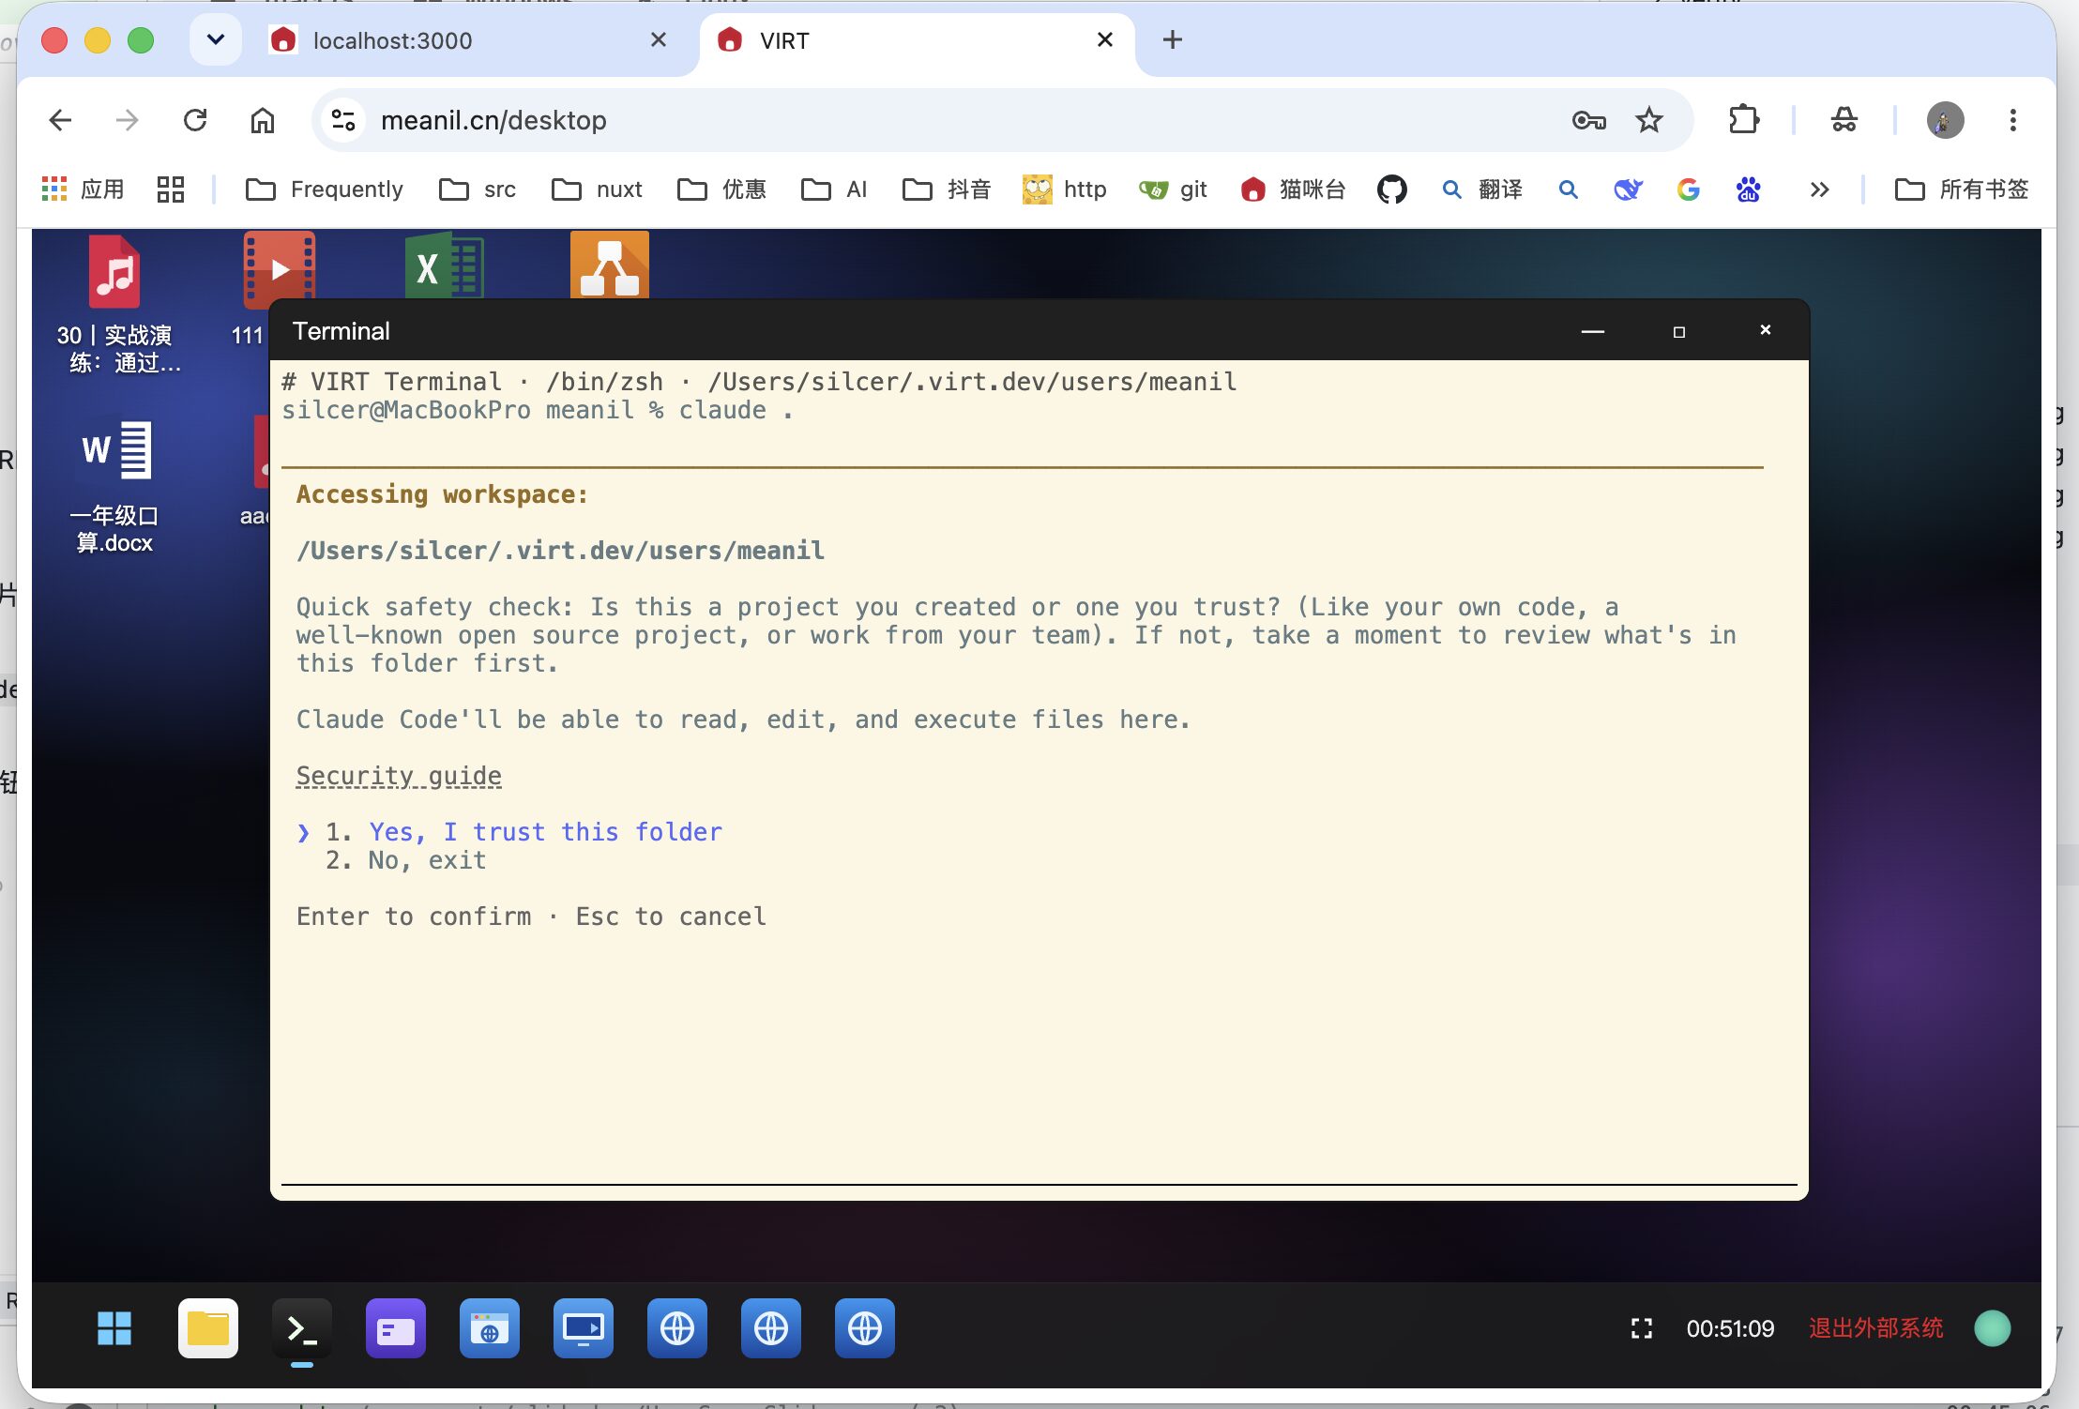The image size is (2079, 1409).
Task: Open the 翻译 bookmark
Action: (1481, 189)
